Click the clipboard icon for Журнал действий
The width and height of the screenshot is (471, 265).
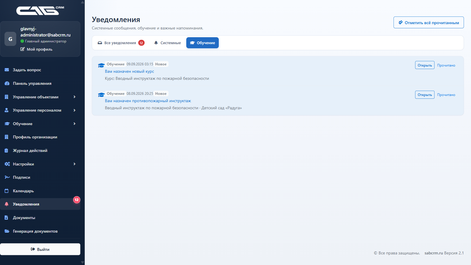(6, 150)
